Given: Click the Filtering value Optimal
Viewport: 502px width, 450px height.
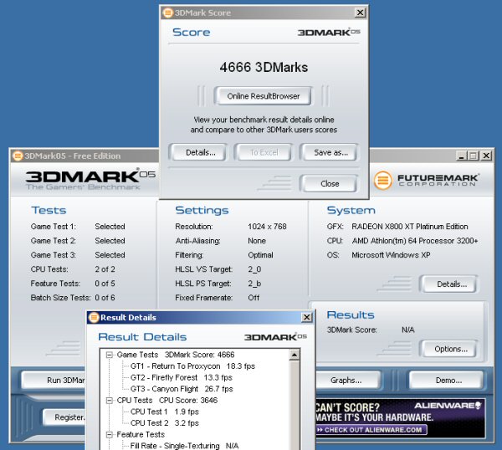Looking at the screenshot, I should click(260, 255).
